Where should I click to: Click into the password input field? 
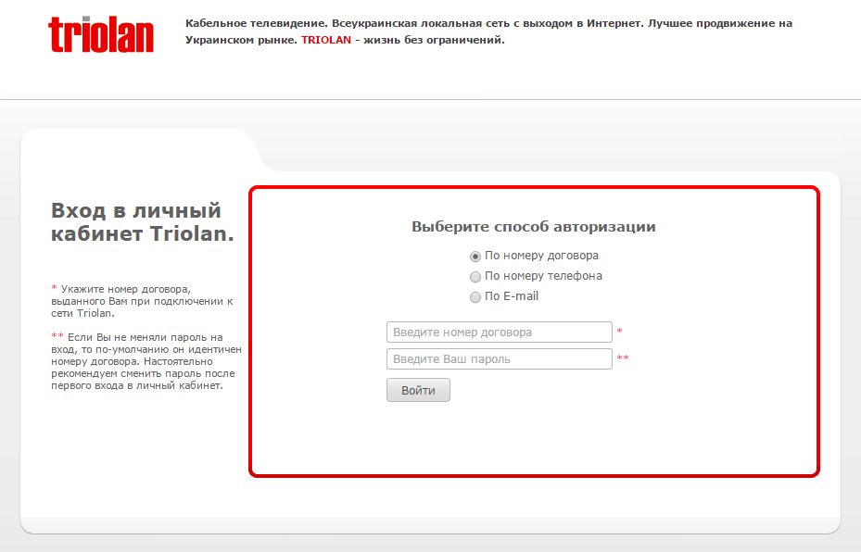500,358
